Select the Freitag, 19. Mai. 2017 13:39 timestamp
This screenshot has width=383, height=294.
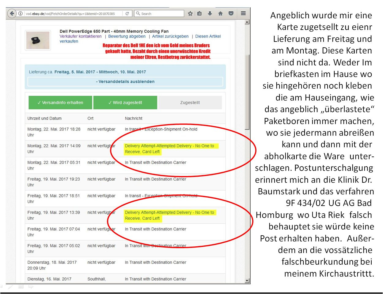pos(54,215)
